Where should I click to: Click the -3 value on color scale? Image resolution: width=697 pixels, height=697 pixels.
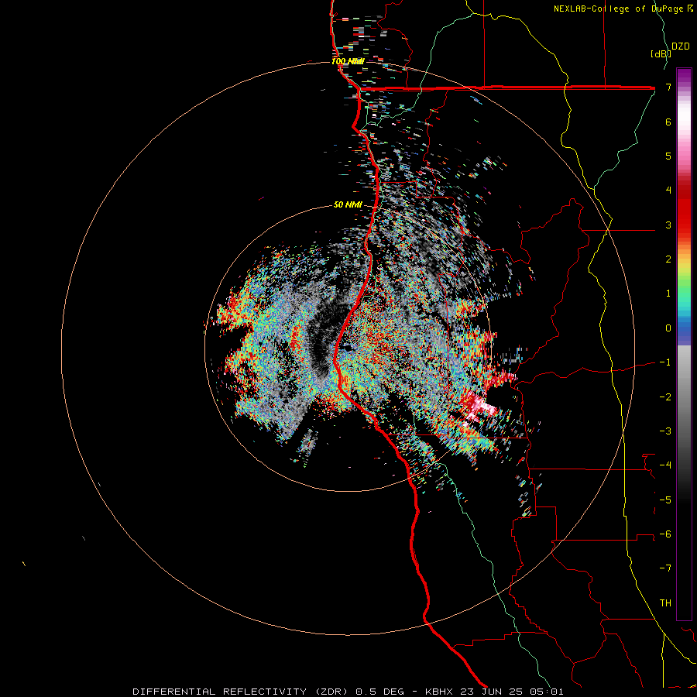pyautogui.click(x=665, y=431)
